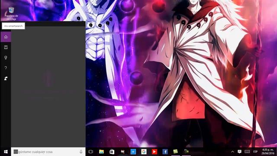Open the red play-button app on taskbar
This screenshot has height=156, width=277.
[154, 152]
